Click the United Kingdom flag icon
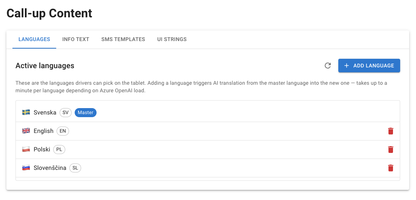This screenshot has width=416, height=200. pyautogui.click(x=26, y=131)
